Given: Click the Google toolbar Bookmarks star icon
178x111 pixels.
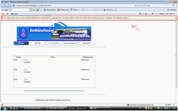Looking at the screenshot, I should tap(45, 10).
